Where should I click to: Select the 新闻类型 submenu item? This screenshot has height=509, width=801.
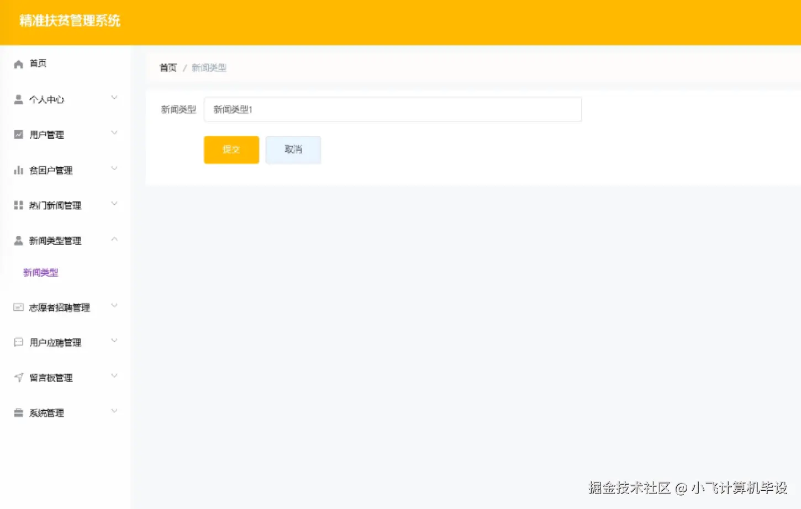(x=40, y=273)
